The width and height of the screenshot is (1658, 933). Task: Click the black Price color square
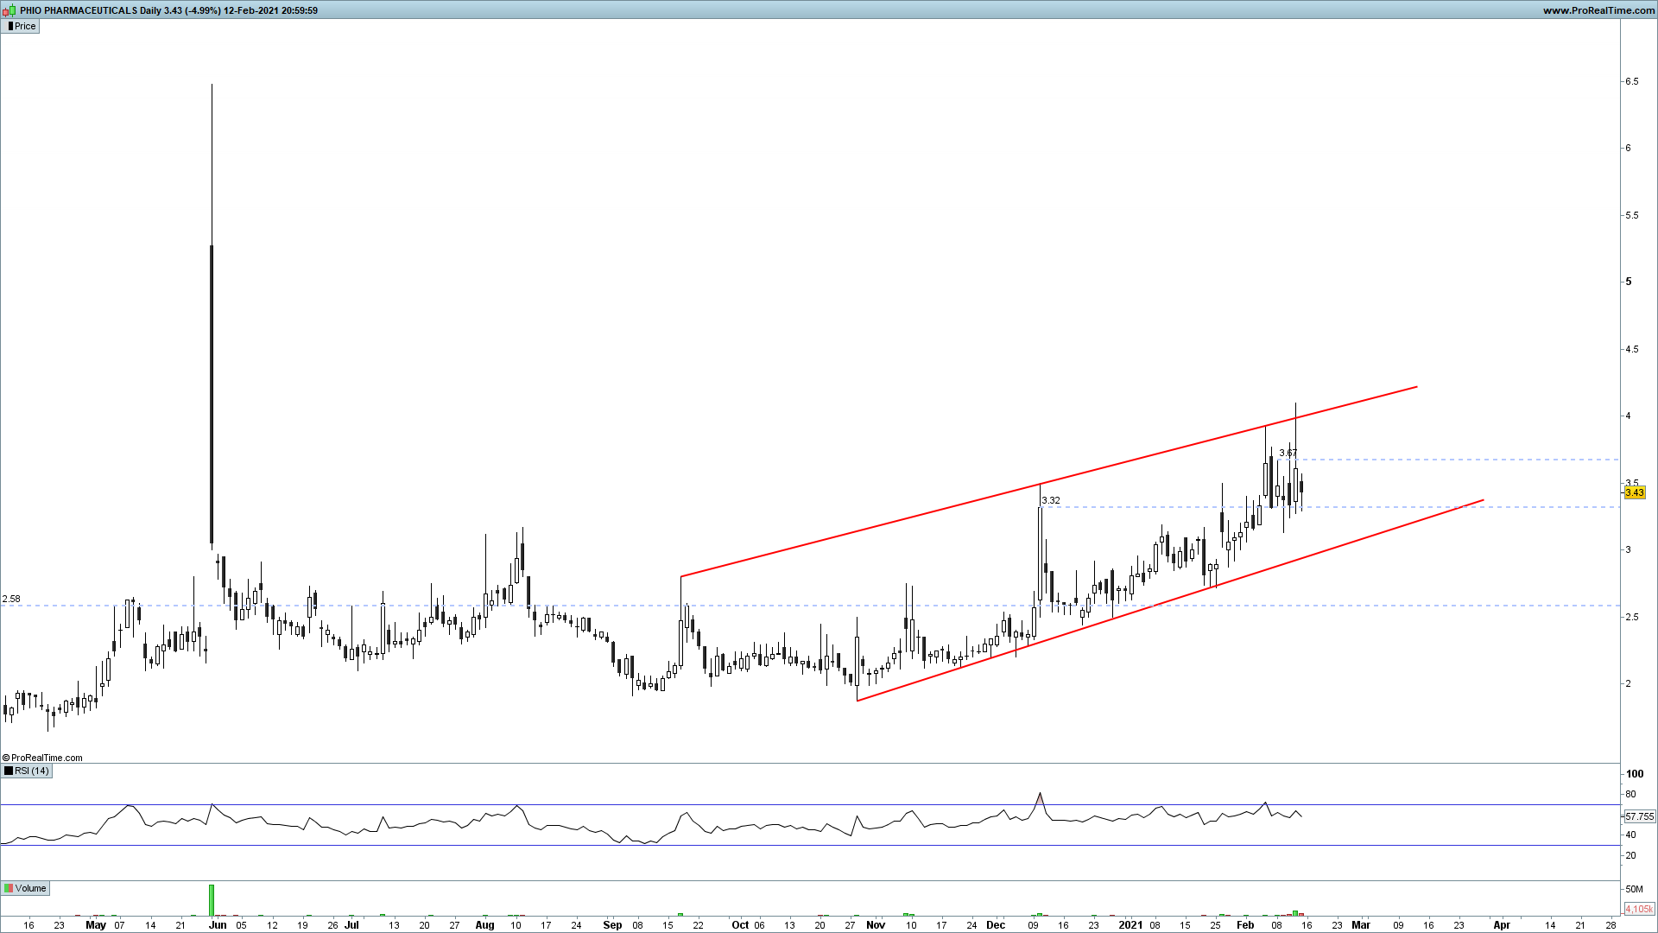coord(9,26)
